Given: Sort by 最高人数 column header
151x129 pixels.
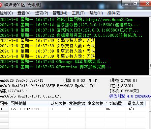Looking at the screenshot, I should 136,103.
